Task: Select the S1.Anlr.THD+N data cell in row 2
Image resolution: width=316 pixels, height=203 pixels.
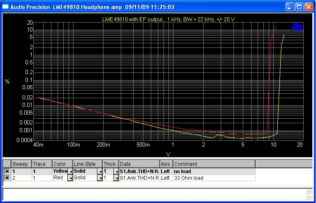Action: [x=139, y=178]
